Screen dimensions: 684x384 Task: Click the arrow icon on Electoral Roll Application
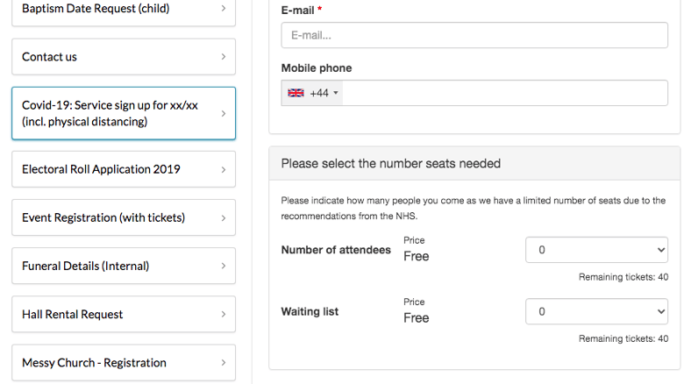pyautogui.click(x=224, y=170)
